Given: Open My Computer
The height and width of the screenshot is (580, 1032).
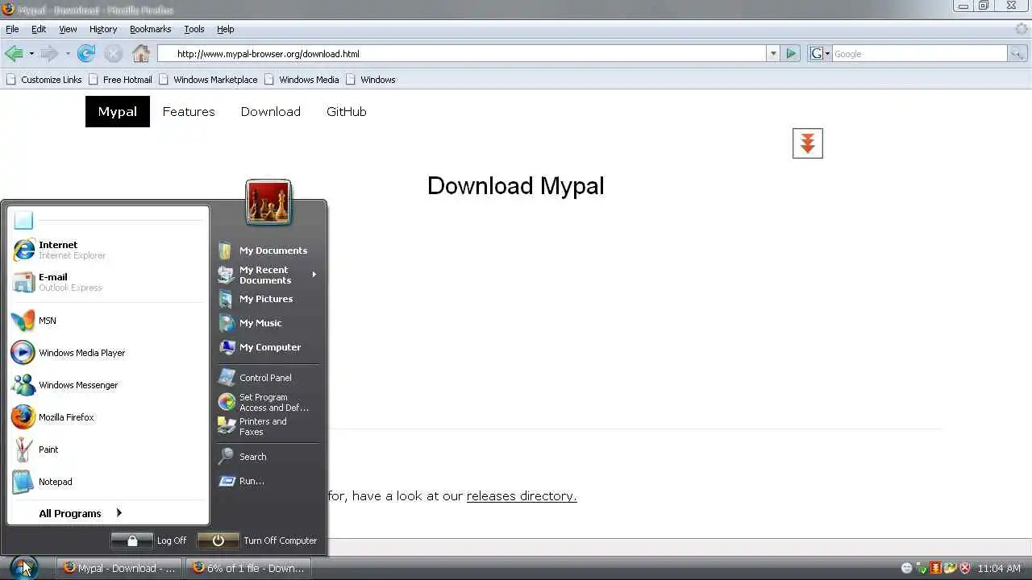Looking at the screenshot, I should coord(268,347).
